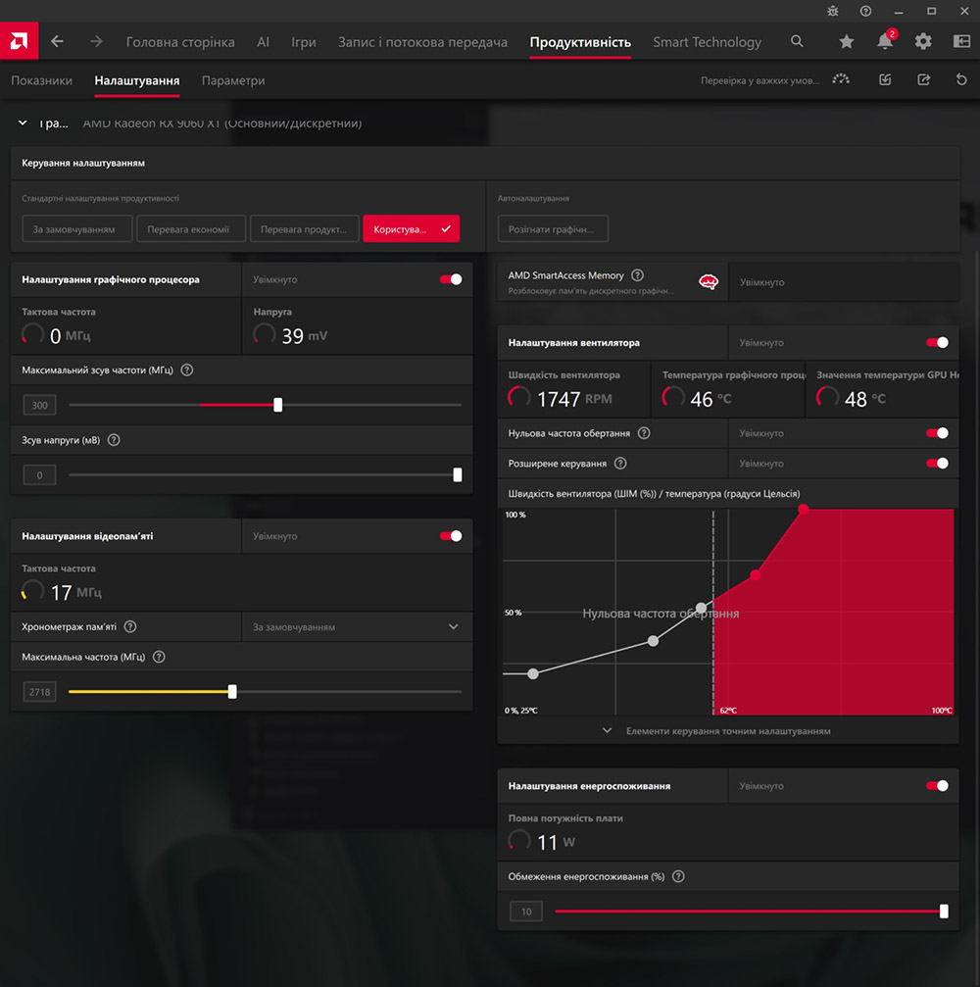Show help for Розширене керування

[620, 464]
